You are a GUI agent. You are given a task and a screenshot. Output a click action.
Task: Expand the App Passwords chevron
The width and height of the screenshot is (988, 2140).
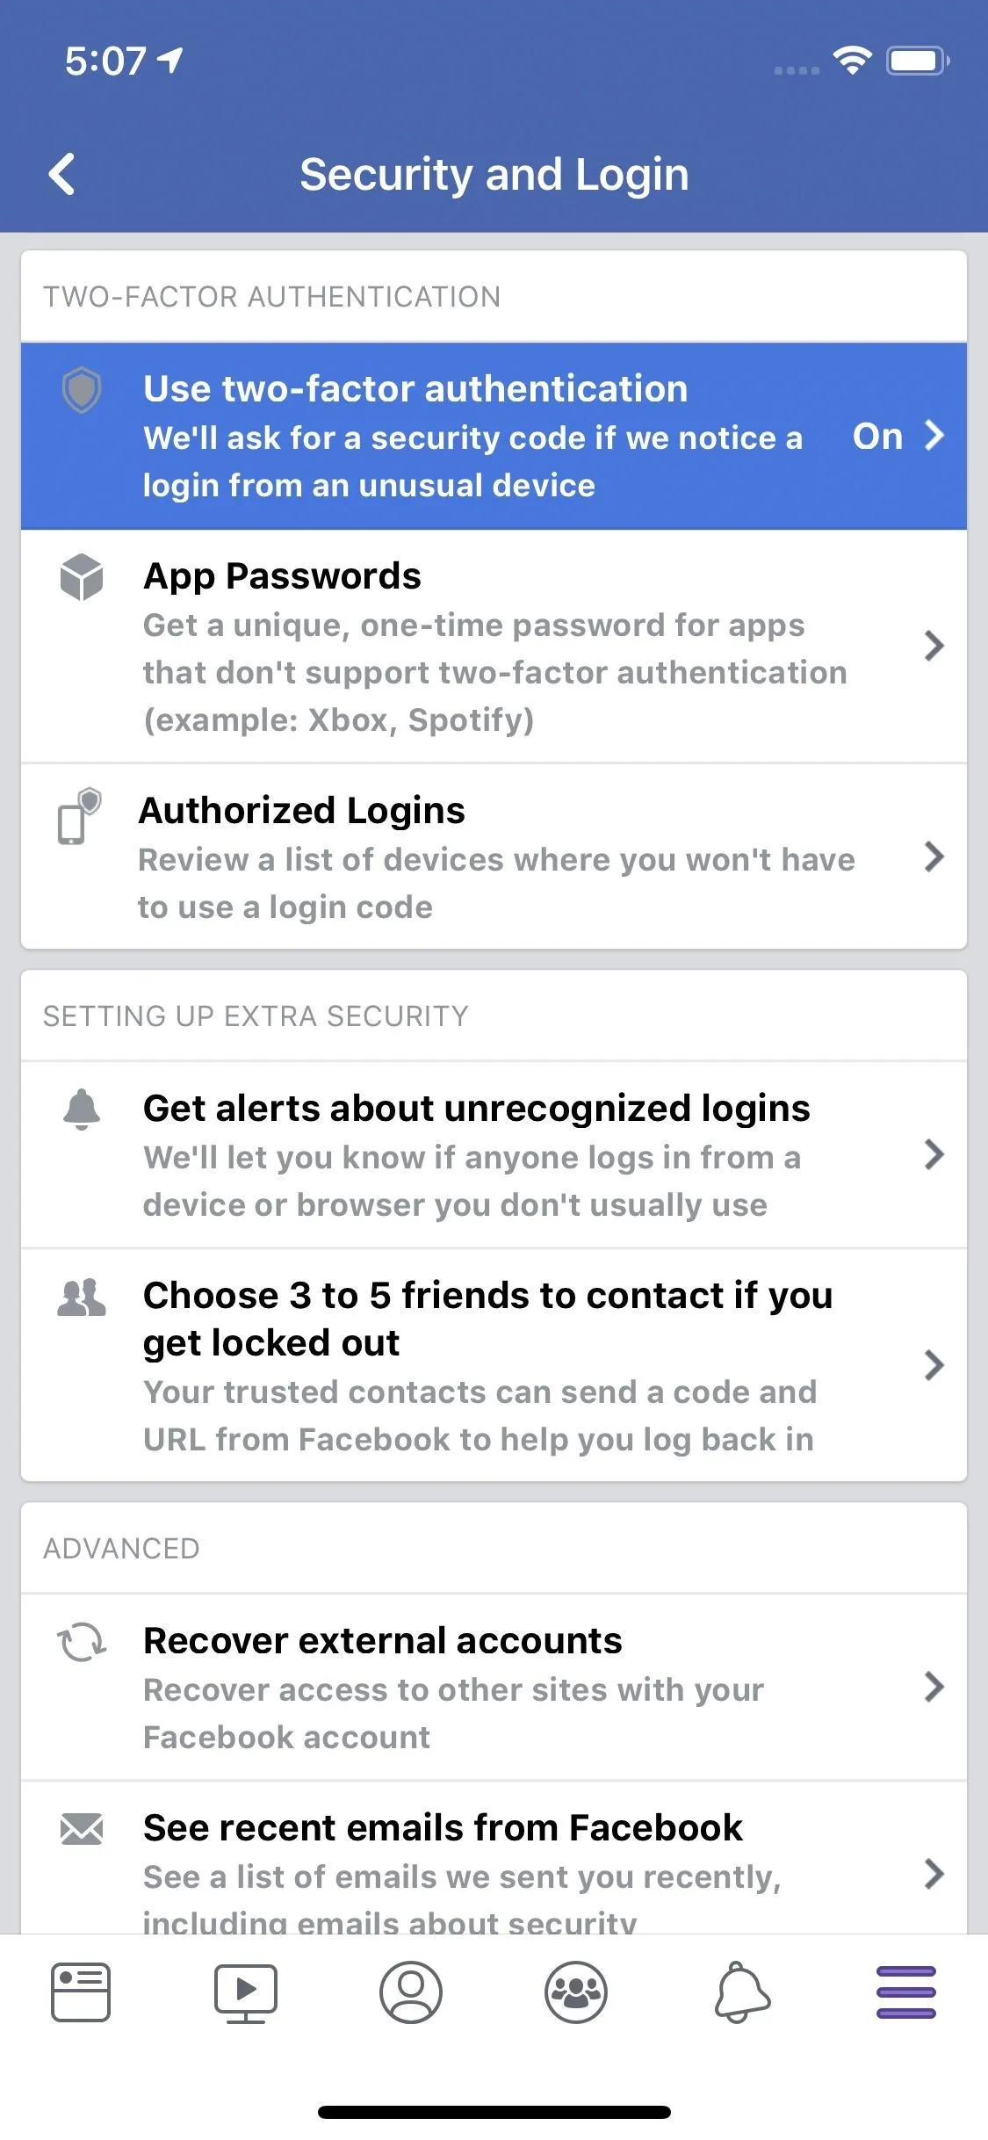click(934, 647)
